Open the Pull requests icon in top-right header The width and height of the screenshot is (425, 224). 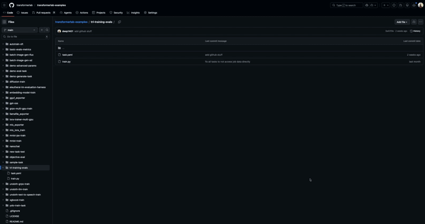(x=401, y=5)
